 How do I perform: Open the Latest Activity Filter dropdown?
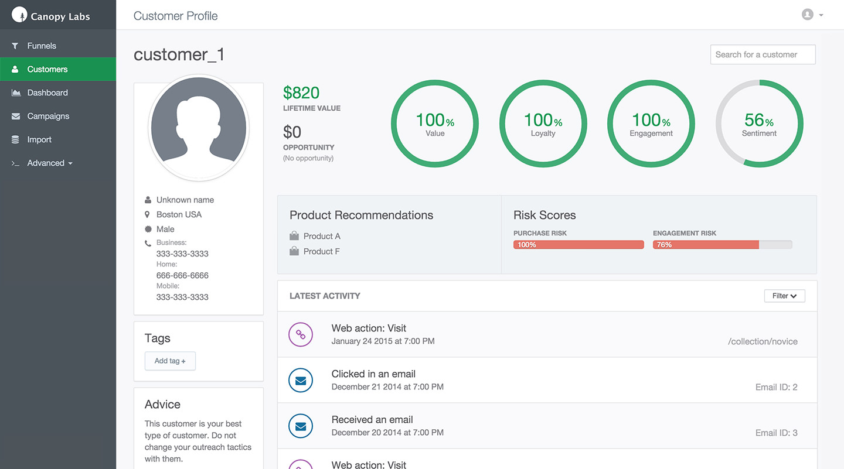784,296
